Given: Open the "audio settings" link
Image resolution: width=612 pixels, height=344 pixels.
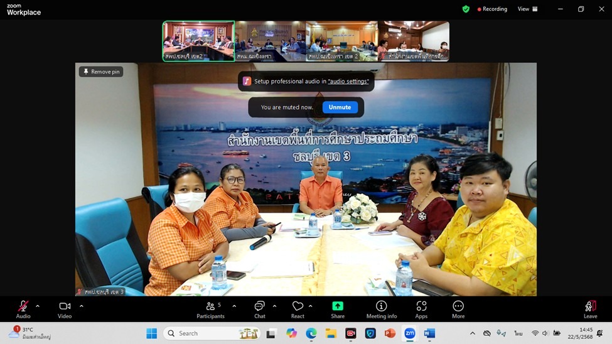Looking at the screenshot, I should (348, 81).
